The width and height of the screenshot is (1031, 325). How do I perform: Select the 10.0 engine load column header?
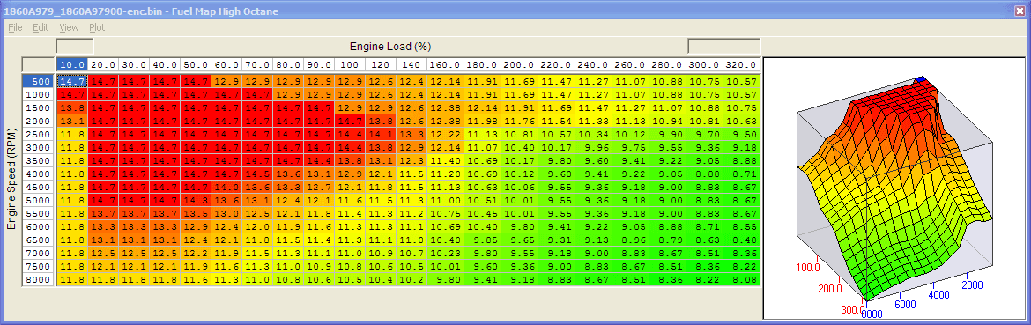[71, 65]
